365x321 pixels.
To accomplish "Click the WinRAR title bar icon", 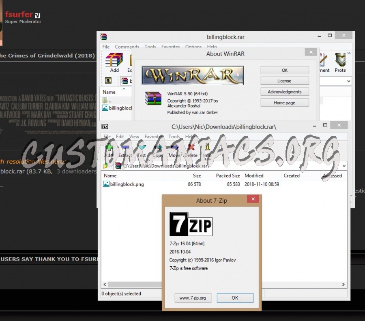I will [103, 36].
